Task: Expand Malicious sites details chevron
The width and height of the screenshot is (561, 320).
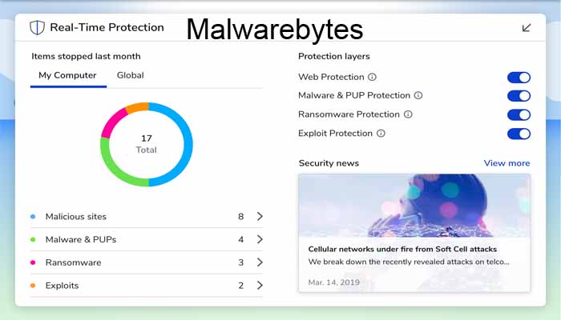Action: [x=260, y=216]
